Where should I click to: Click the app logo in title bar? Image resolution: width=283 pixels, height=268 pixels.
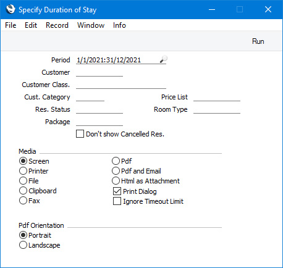tap(11, 9)
